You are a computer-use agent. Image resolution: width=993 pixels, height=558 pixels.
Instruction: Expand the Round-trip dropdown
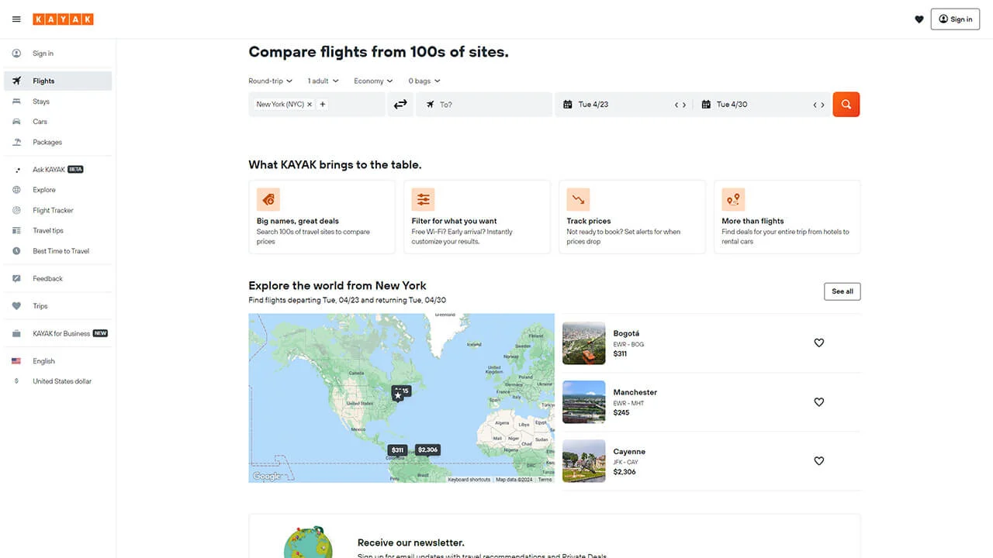coord(270,81)
